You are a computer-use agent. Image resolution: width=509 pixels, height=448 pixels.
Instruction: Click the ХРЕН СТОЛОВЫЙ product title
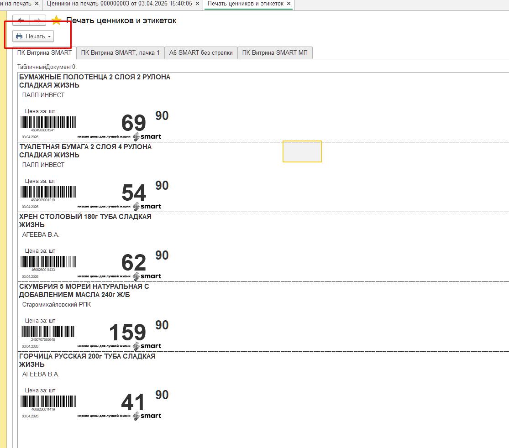[x=85, y=217]
